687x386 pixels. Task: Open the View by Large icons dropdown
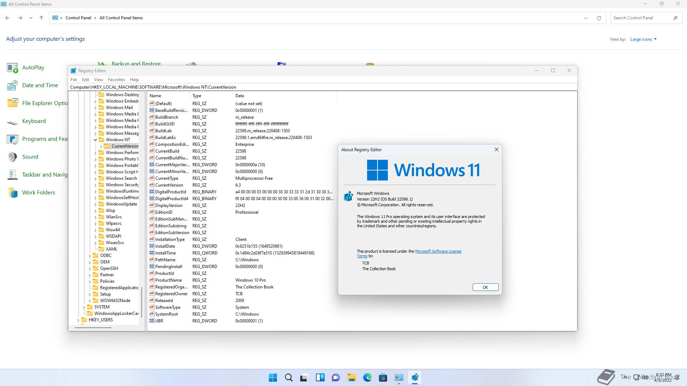[643, 39]
